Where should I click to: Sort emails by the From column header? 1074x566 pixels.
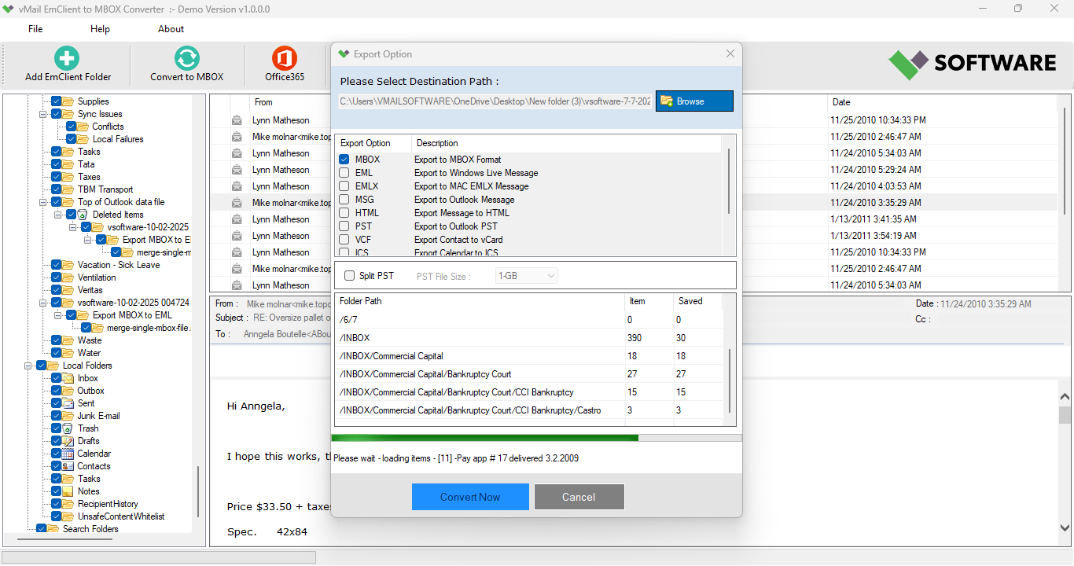coord(263,102)
